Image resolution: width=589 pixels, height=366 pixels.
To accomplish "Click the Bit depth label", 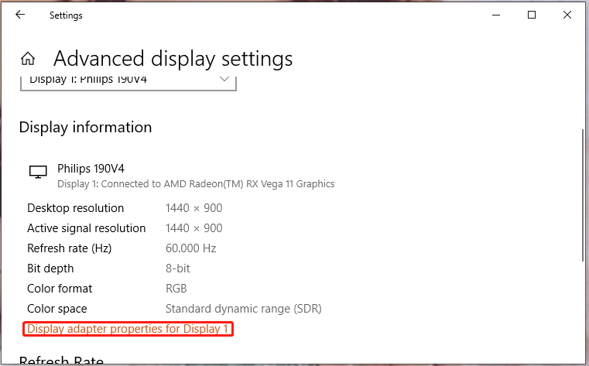I will point(50,269).
